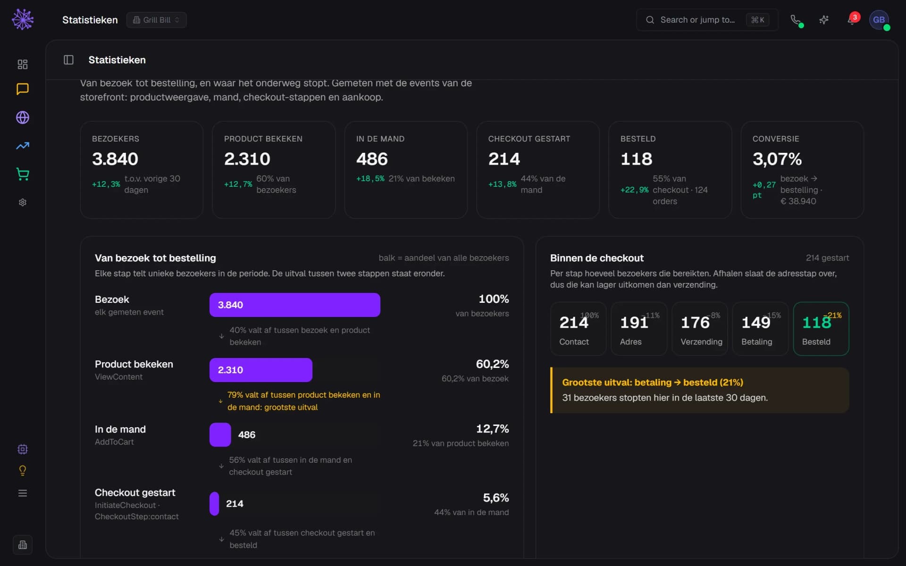This screenshot has width=906, height=566.
Task: Select the Checkout gestart 214 card
Action: [538, 170]
